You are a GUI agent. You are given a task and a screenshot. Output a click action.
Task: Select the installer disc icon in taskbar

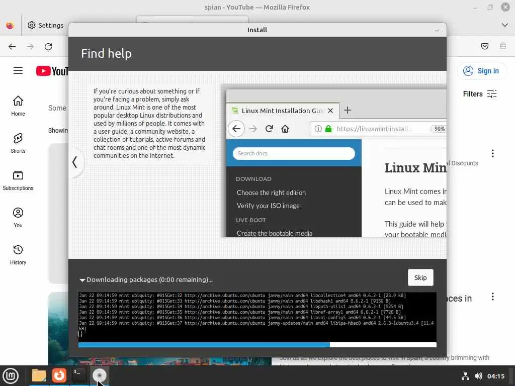tap(99, 376)
